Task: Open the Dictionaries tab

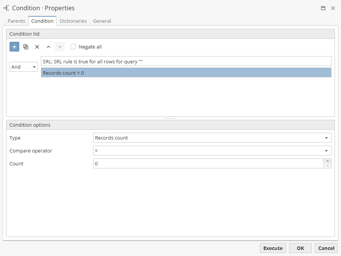Action: (x=73, y=21)
